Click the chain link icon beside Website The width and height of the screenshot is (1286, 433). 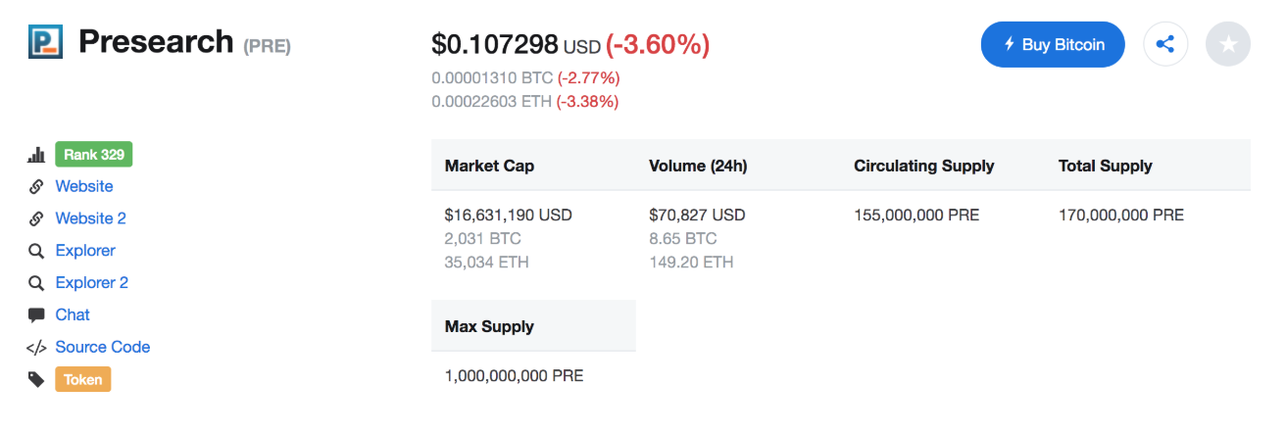37,186
